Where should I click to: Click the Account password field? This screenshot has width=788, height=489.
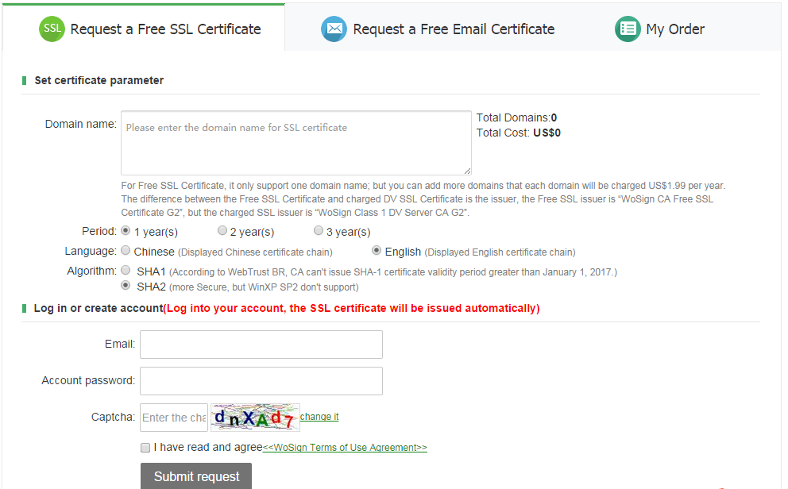(261, 381)
